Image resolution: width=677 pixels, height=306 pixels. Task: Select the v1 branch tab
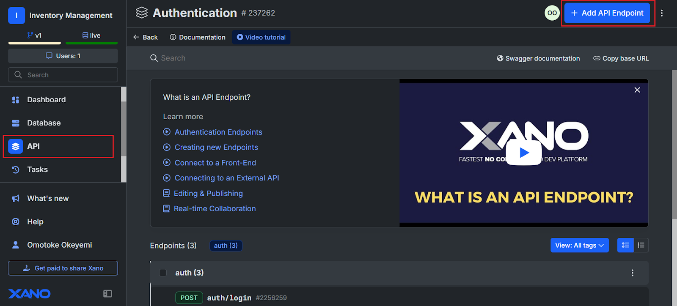(x=35, y=36)
